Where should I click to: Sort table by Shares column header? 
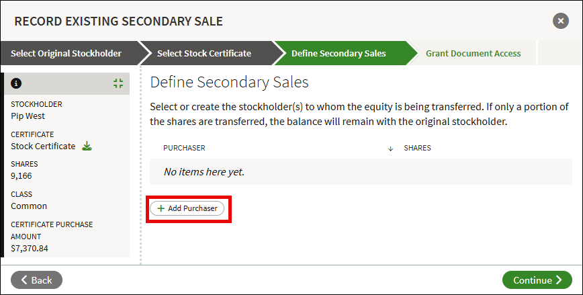click(x=417, y=148)
